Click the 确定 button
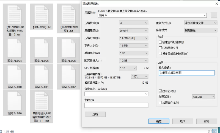Viewport: 220px width, 133px height. (159, 121)
